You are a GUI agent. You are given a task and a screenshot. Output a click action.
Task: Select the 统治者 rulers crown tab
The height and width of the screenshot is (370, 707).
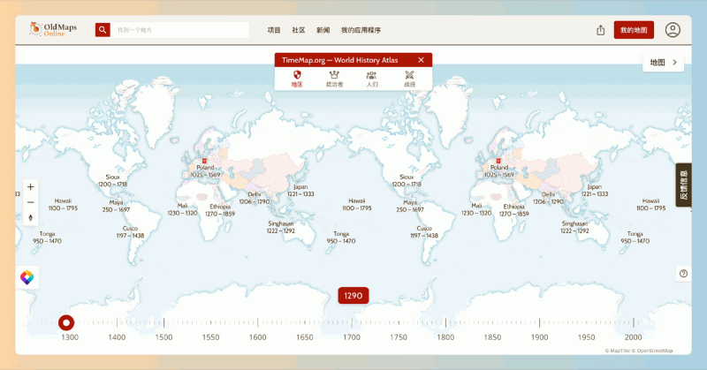point(334,79)
